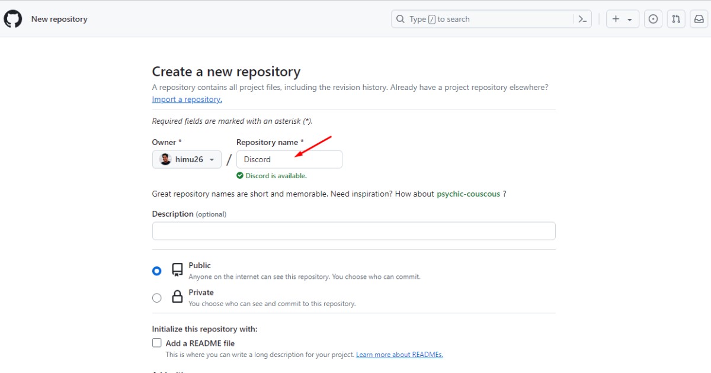This screenshot has width=711, height=373.
Task: Click the Public option label
Action: tap(200, 265)
